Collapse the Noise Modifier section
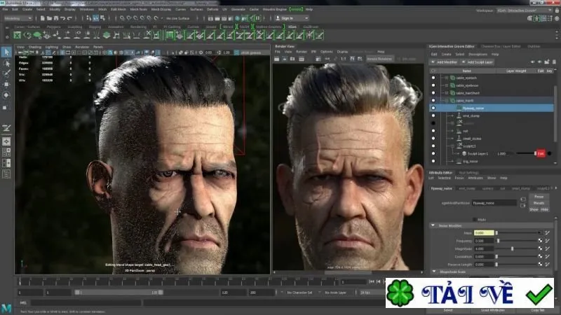 (x=433, y=225)
